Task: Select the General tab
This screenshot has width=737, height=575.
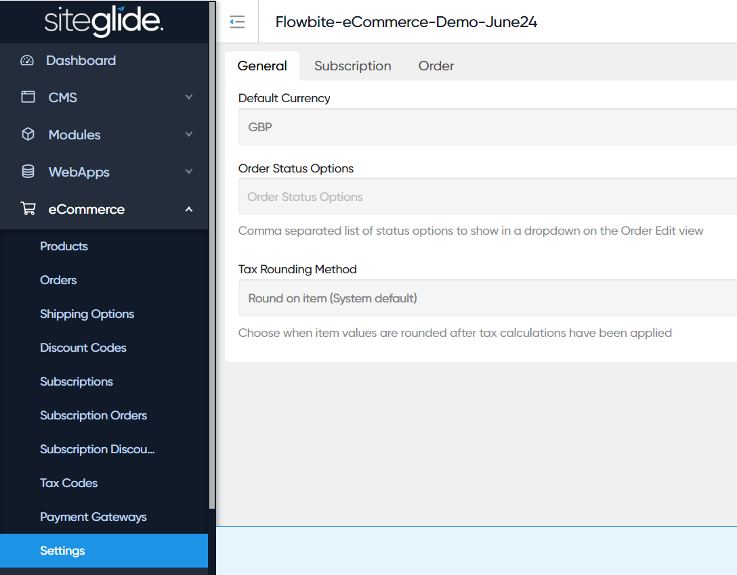Action: (x=262, y=66)
